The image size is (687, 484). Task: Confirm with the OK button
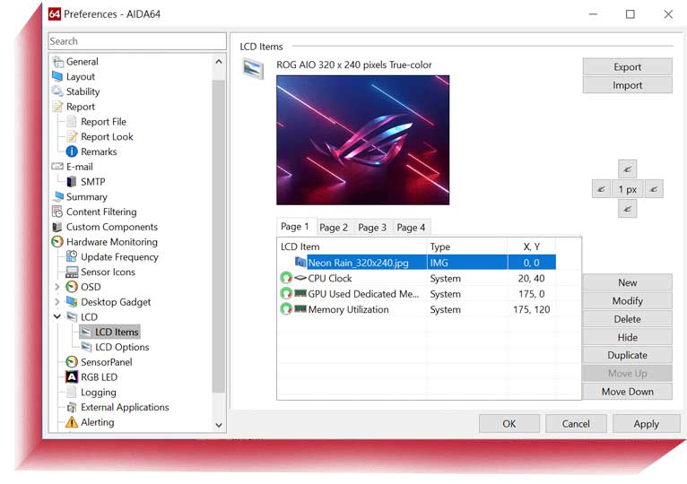[x=509, y=424]
